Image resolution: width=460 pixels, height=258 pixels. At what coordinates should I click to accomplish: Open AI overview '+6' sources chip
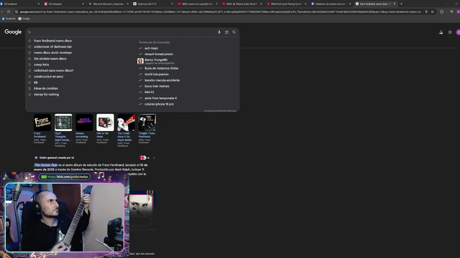[x=145, y=158]
